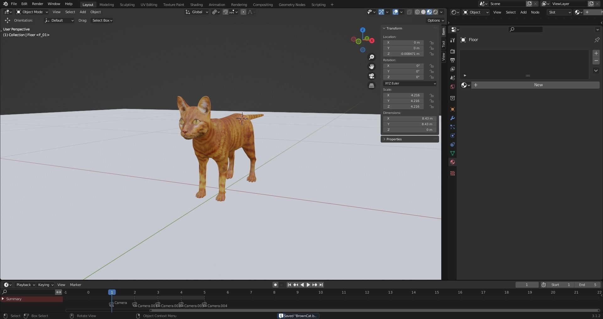Open the View Layer properties tab icon
Screen dimensions: 603x319
pos(453,69)
